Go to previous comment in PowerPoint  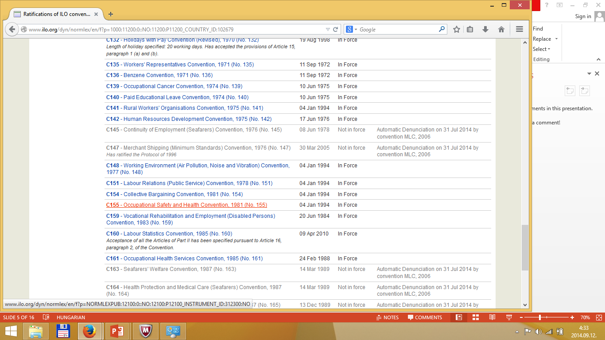pos(570,90)
